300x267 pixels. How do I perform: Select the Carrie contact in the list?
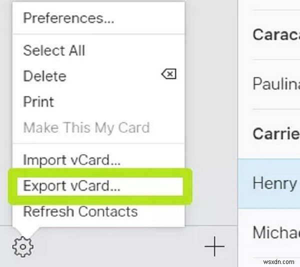[275, 133]
